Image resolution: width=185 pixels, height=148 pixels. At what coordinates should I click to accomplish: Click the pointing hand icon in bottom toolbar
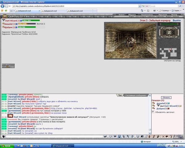[162, 137]
